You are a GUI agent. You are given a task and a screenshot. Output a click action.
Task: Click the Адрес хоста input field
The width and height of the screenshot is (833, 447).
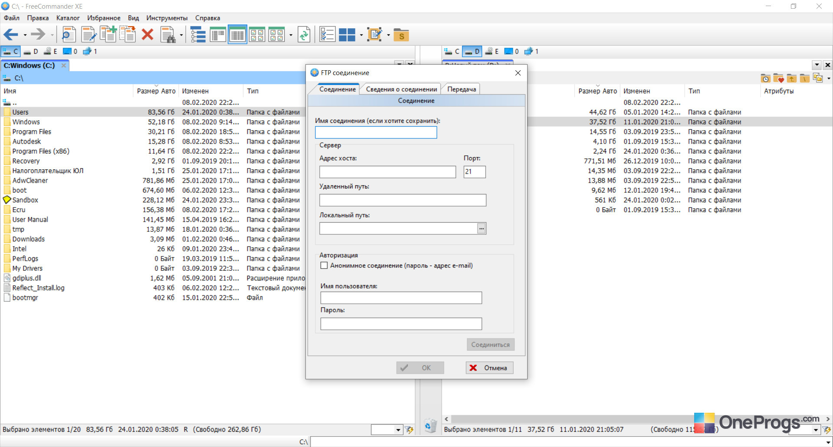[387, 172]
